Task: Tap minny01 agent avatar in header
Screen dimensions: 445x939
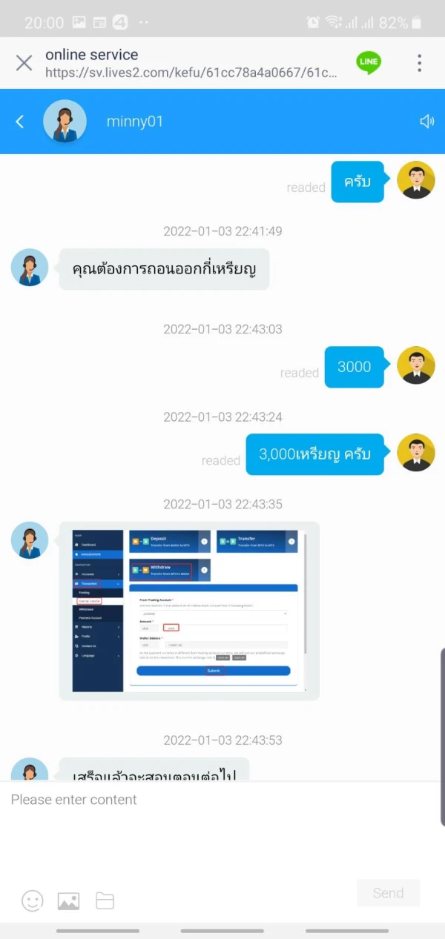Action: click(65, 121)
